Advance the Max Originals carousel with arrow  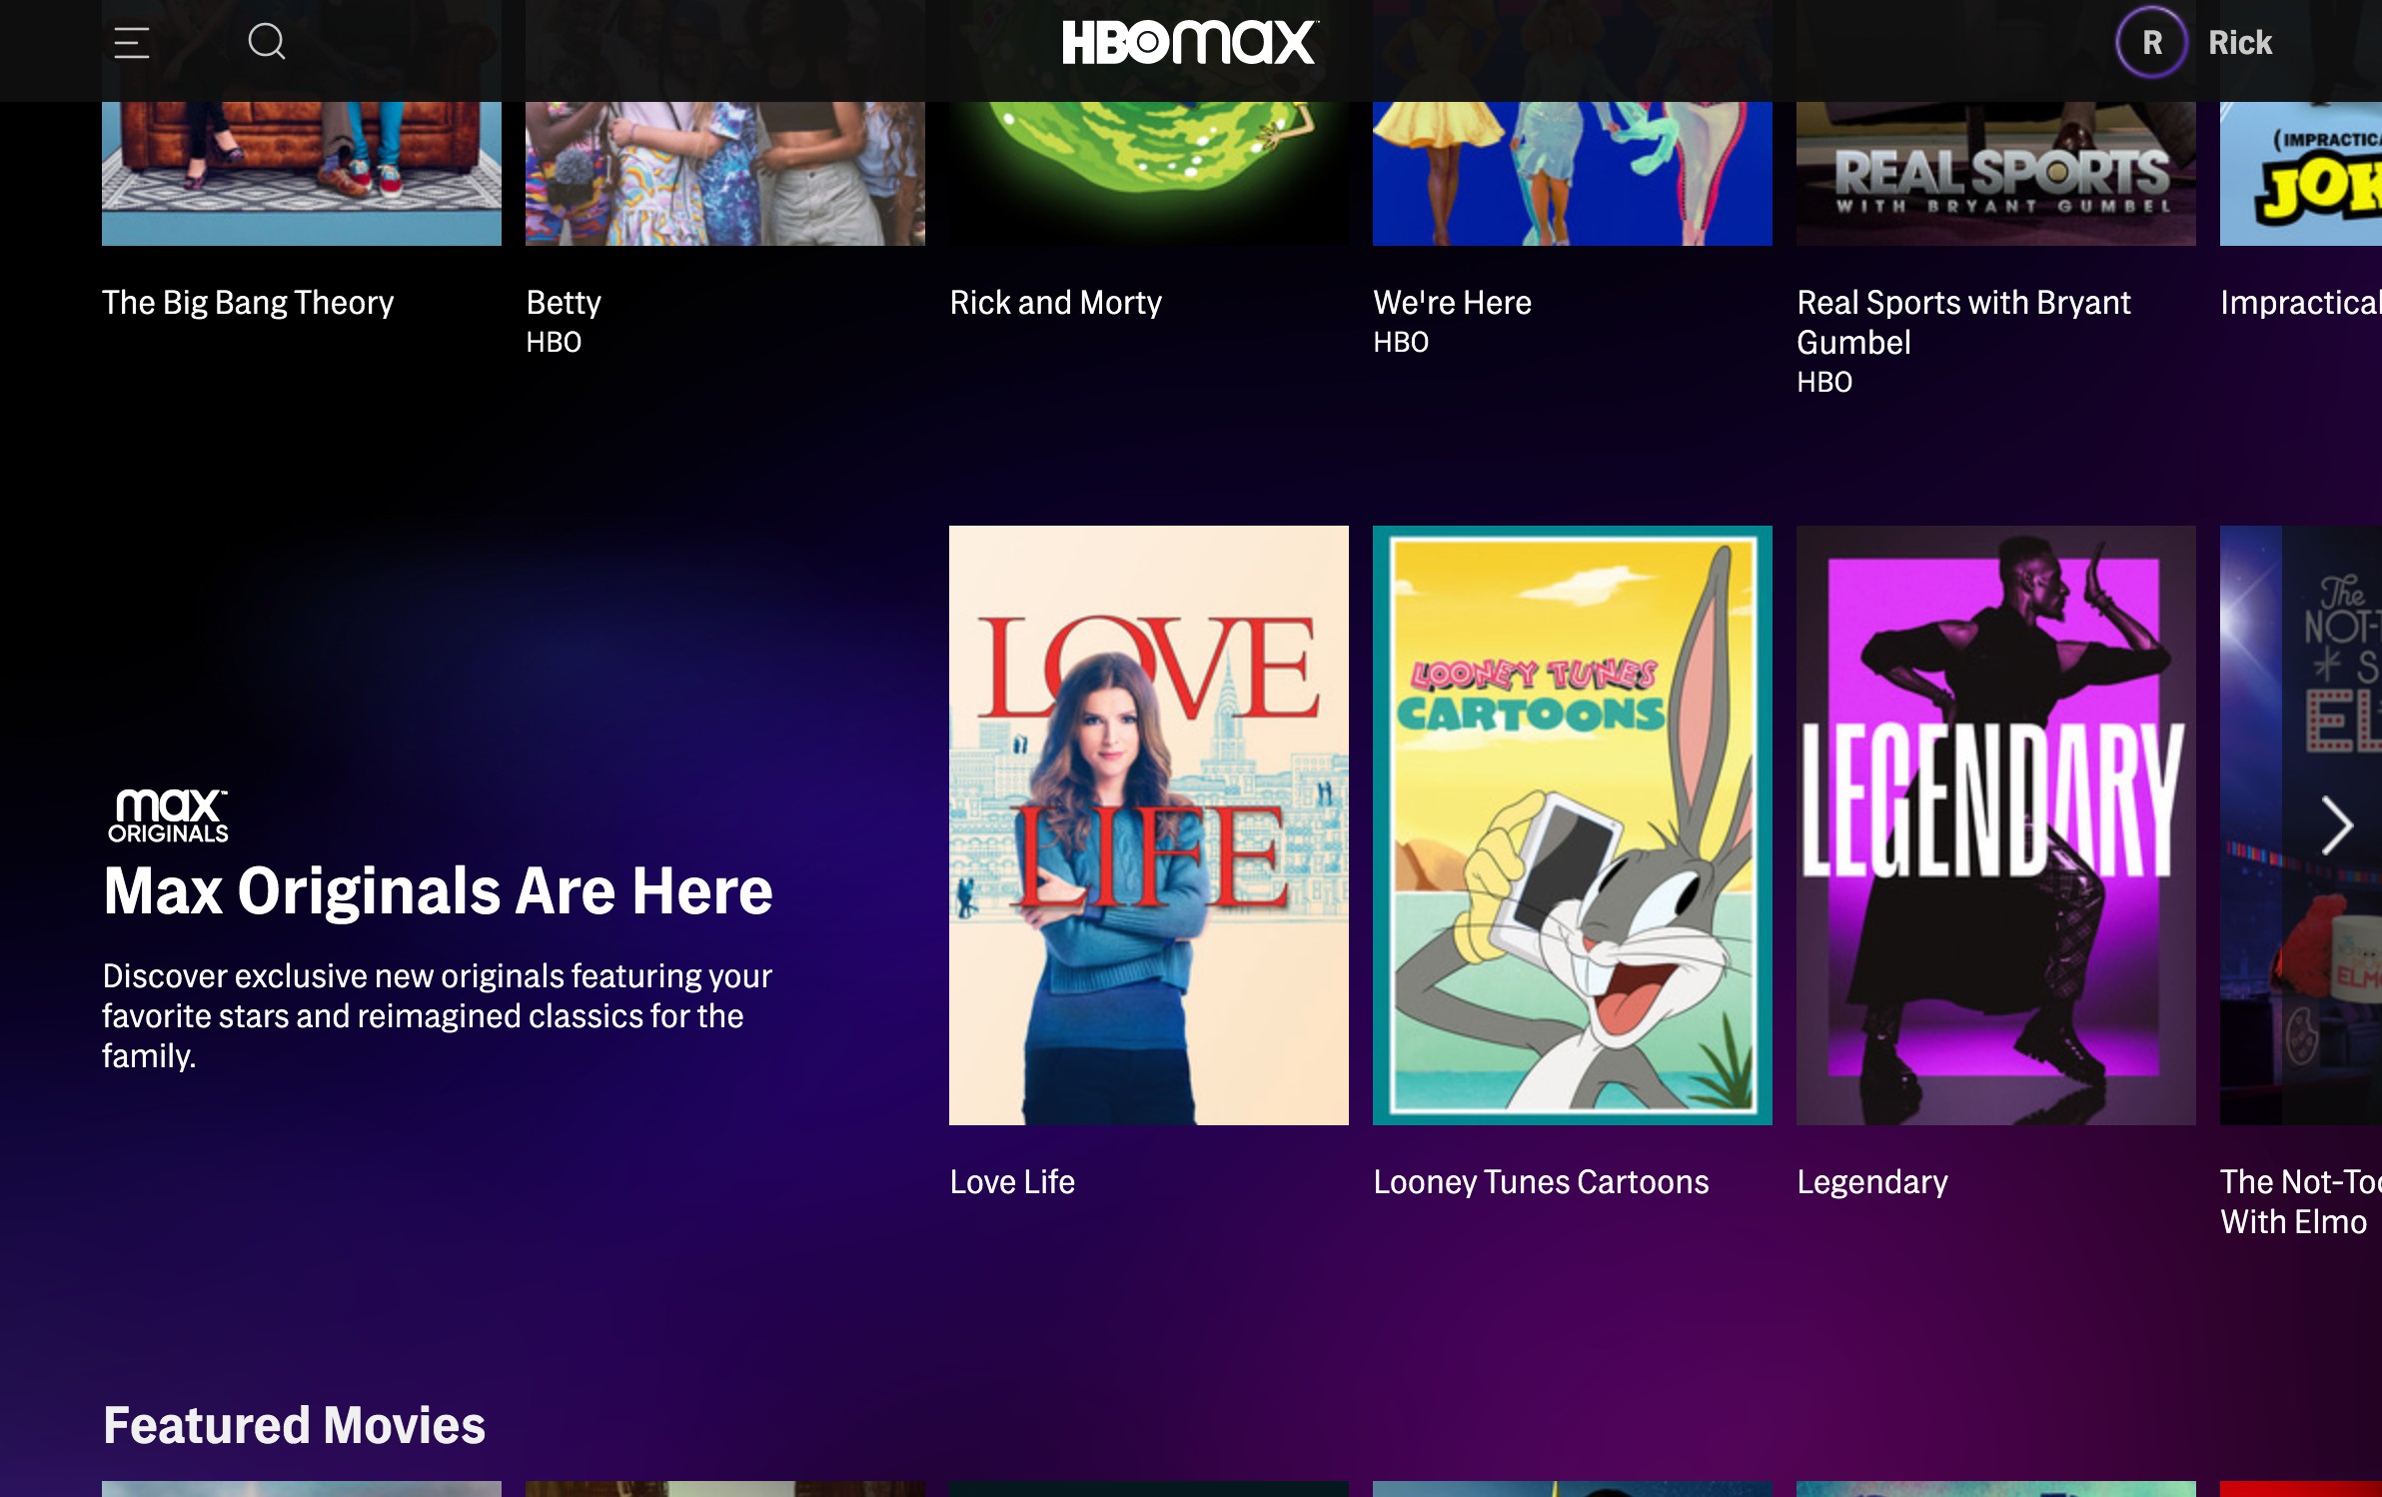point(2336,825)
